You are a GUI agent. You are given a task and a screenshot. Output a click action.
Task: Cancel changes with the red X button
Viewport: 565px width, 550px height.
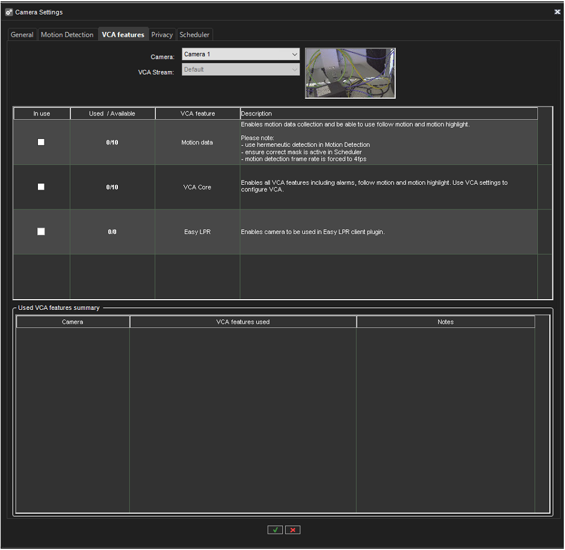pos(293,530)
